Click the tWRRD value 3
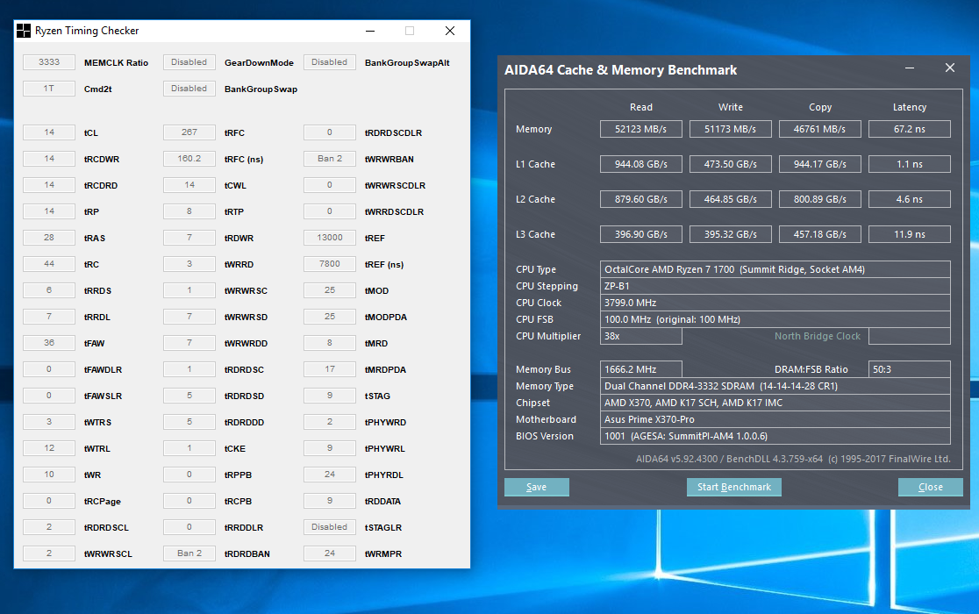 point(189,264)
